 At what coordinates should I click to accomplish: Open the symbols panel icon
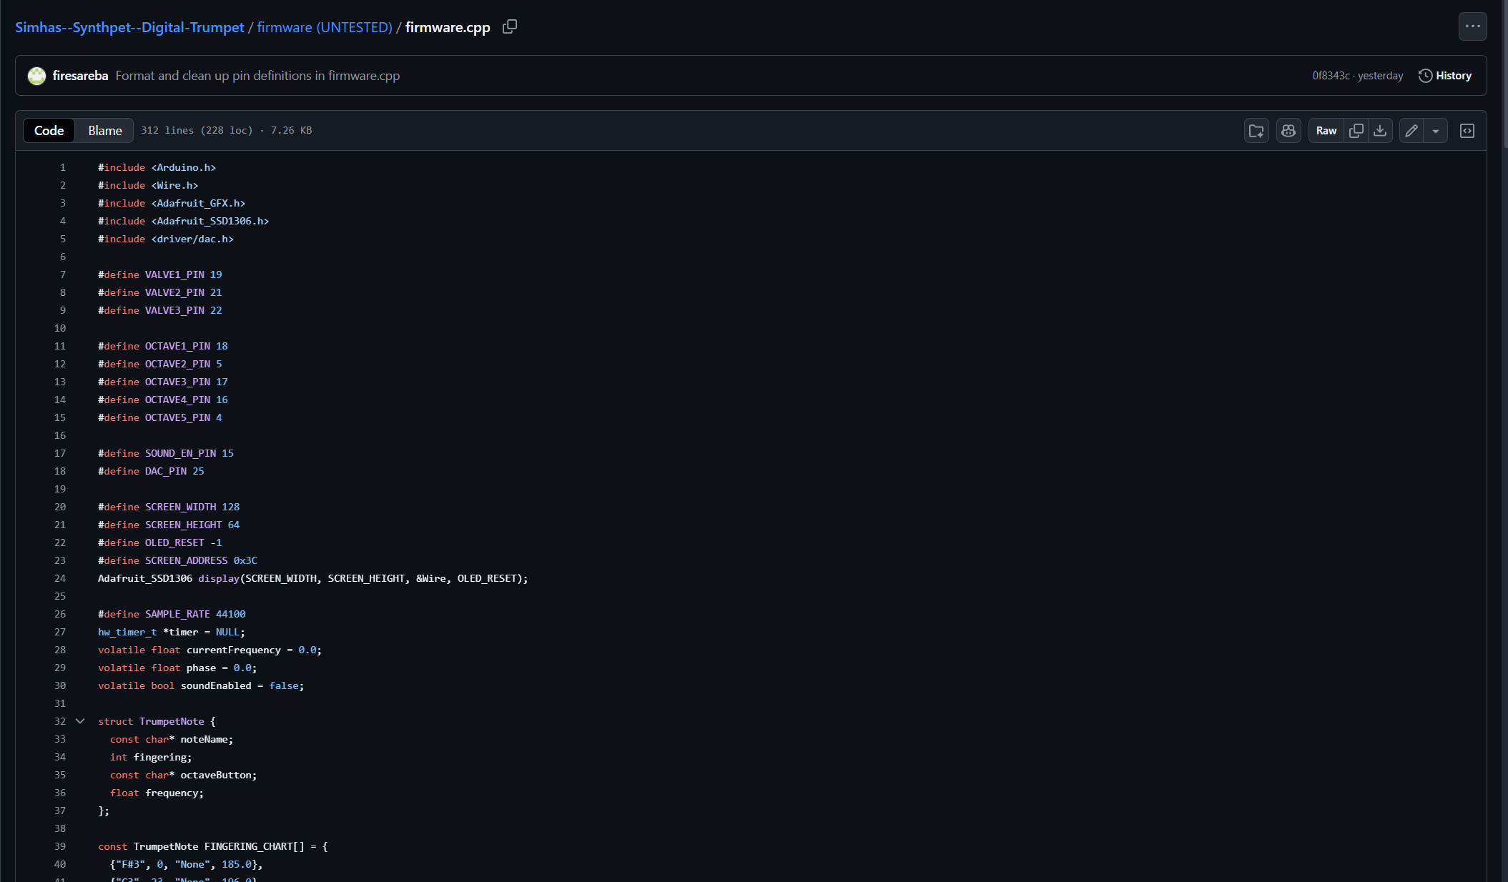click(1467, 131)
